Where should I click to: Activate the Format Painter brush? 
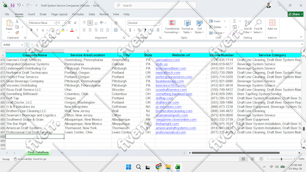17,32
